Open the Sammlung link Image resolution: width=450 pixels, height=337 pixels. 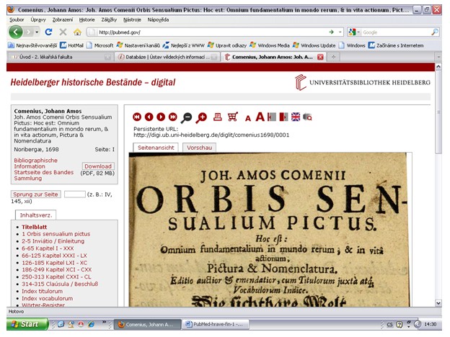(28, 179)
